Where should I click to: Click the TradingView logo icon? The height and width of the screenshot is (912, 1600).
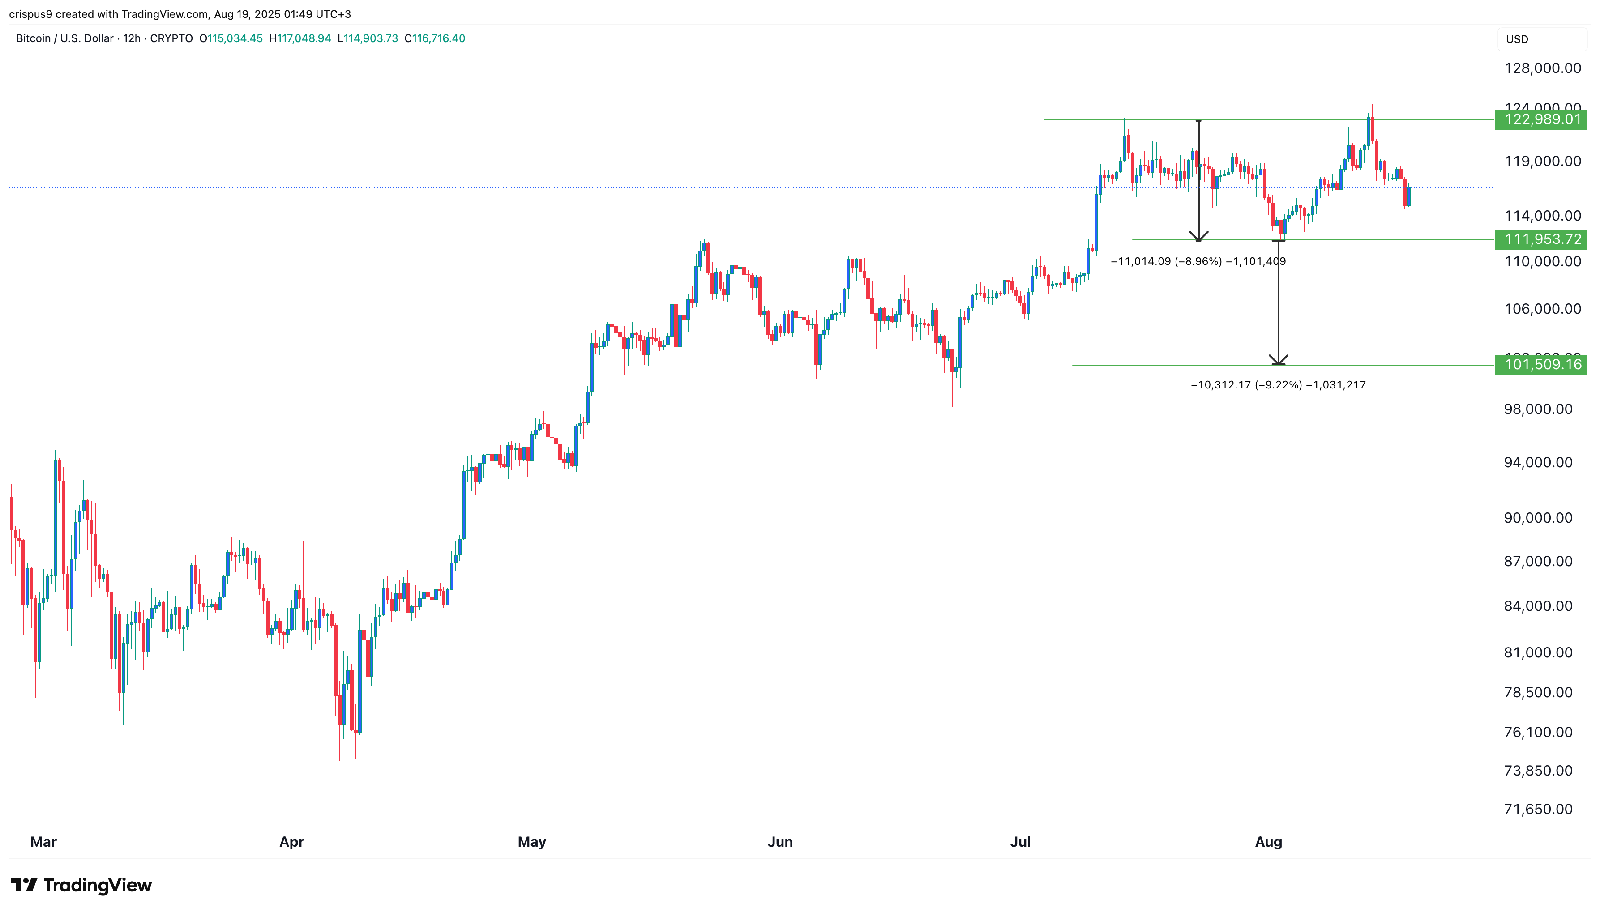point(24,884)
